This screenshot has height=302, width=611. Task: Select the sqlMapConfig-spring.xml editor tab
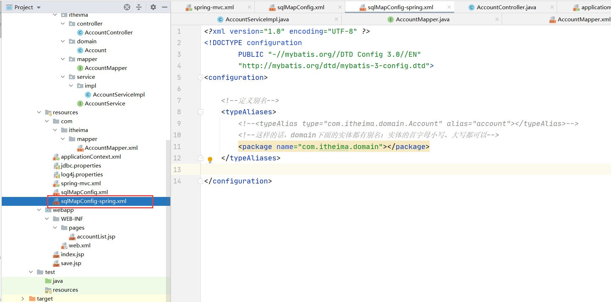pyautogui.click(x=400, y=7)
